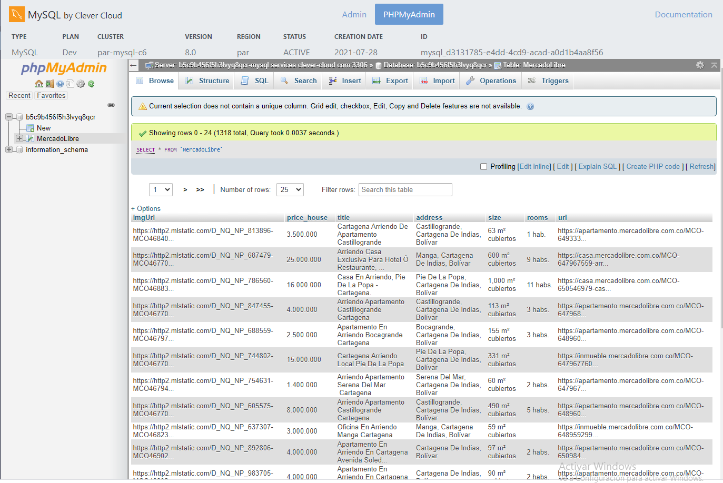The height and width of the screenshot is (483, 723).
Task: Open the SQL tab
Action: [x=255, y=80]
